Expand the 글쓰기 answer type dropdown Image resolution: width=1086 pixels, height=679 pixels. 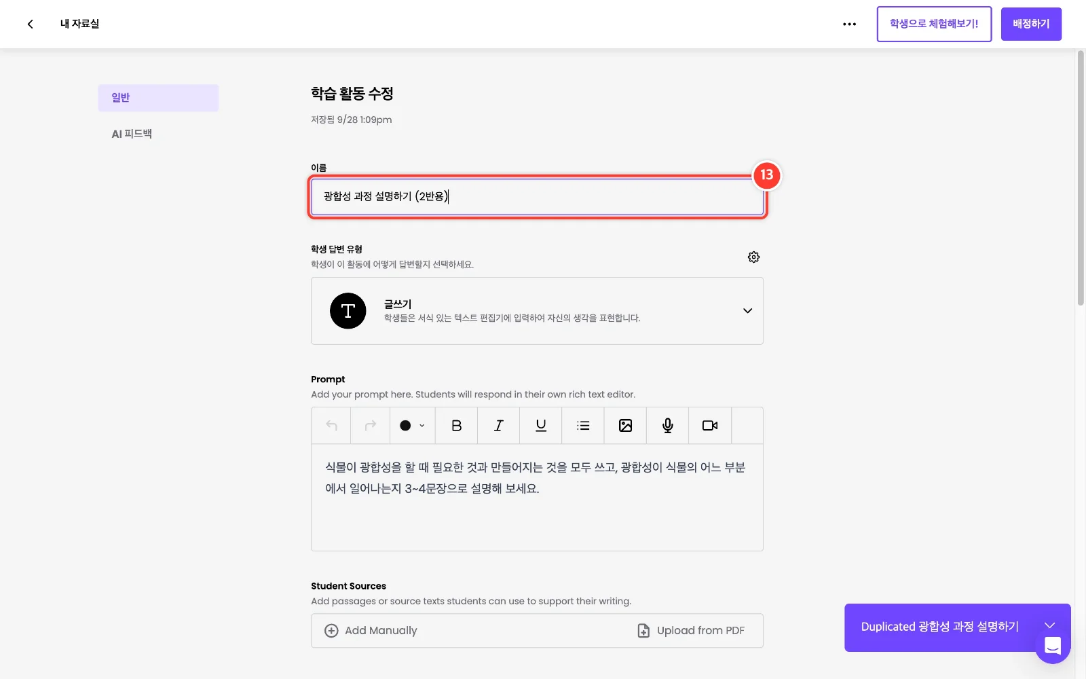click(x=747, y=311)
